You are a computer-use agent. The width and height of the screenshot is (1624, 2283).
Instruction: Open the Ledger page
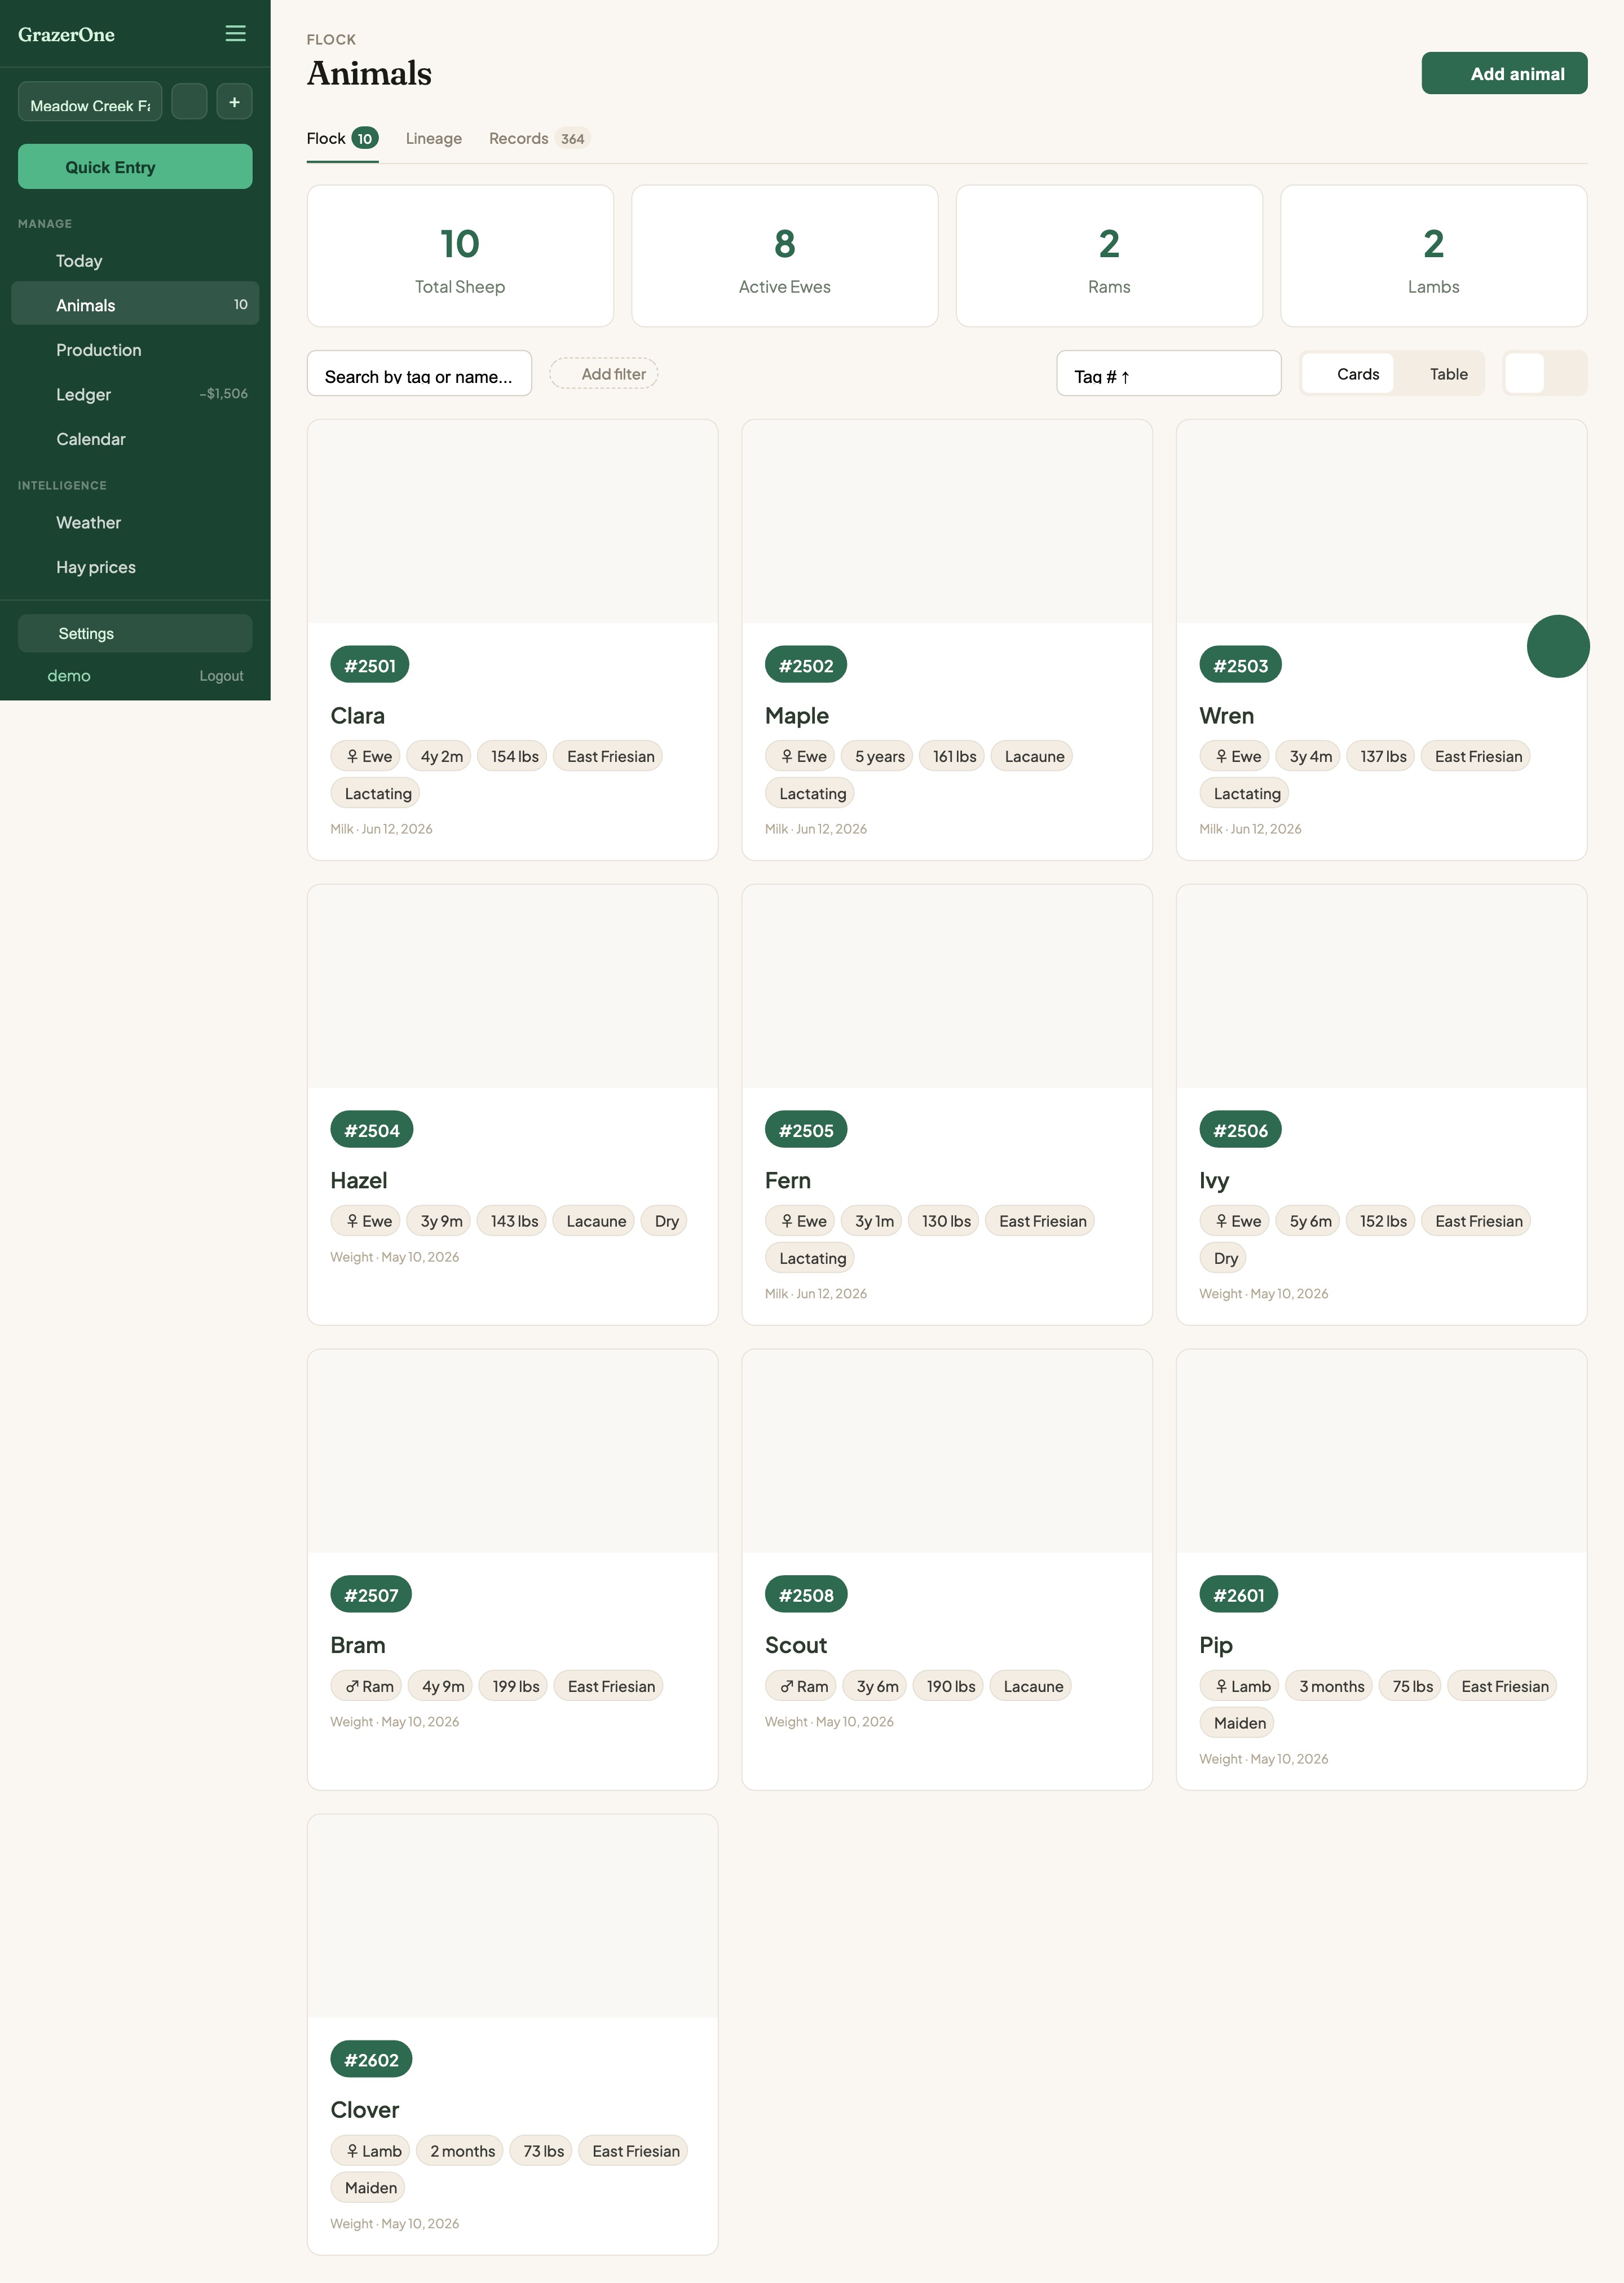(135, 395)
